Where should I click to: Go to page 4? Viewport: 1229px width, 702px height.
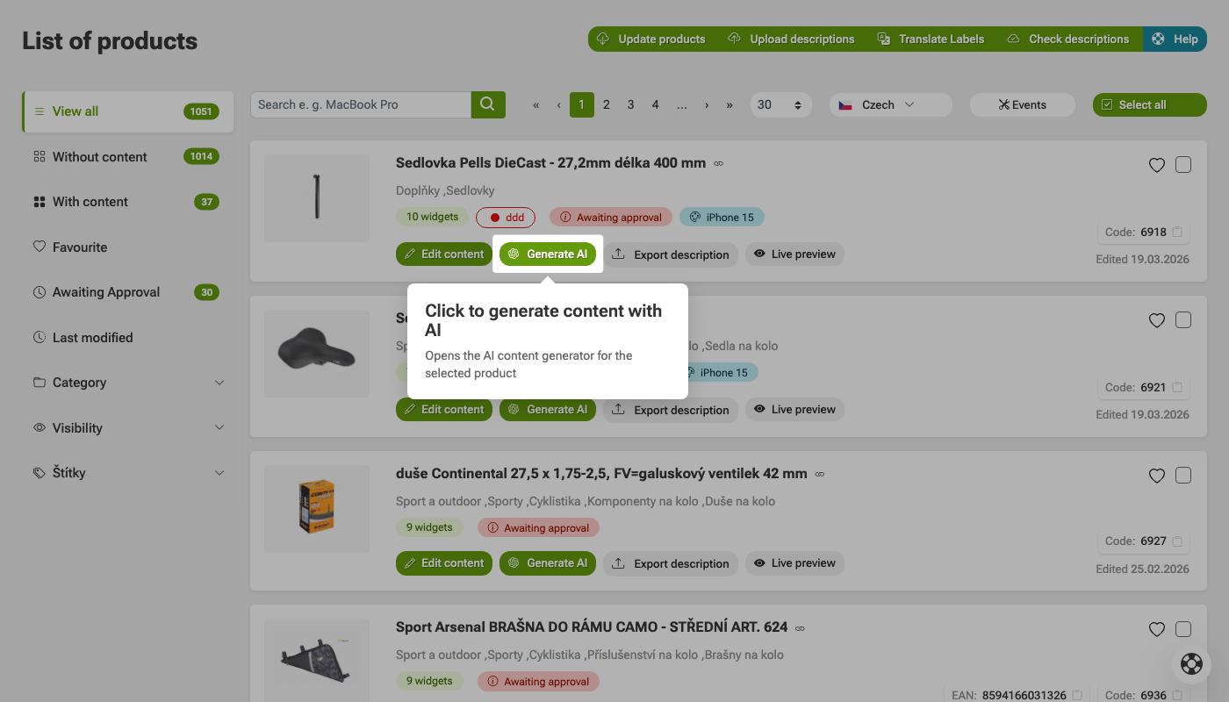point(655,104)
